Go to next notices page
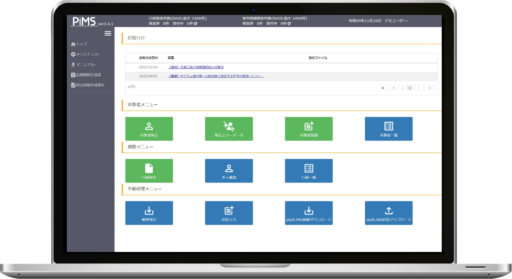This screenshot has height=279, width=512. coord(419,88)
